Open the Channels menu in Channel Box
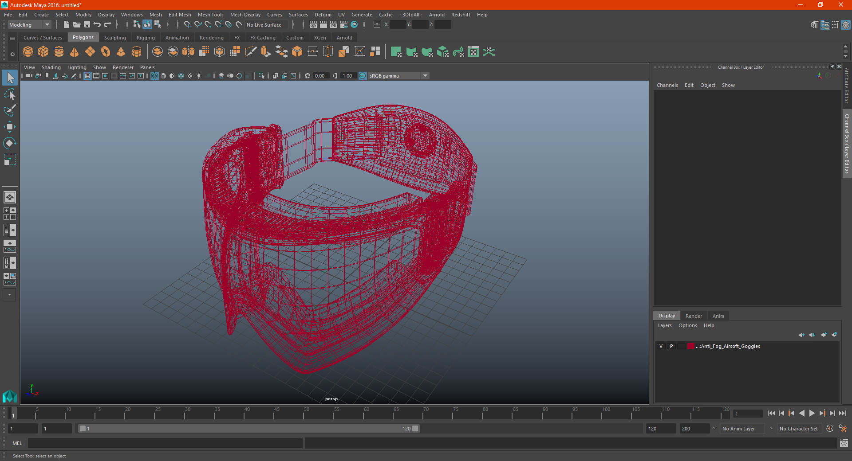The height and width of the screenshot is (461, 852). [x=667, y=85]
